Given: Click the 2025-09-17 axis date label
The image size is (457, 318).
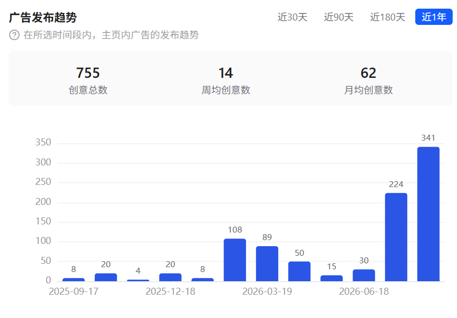Looking at the screenshot, I should click(73, 291).
